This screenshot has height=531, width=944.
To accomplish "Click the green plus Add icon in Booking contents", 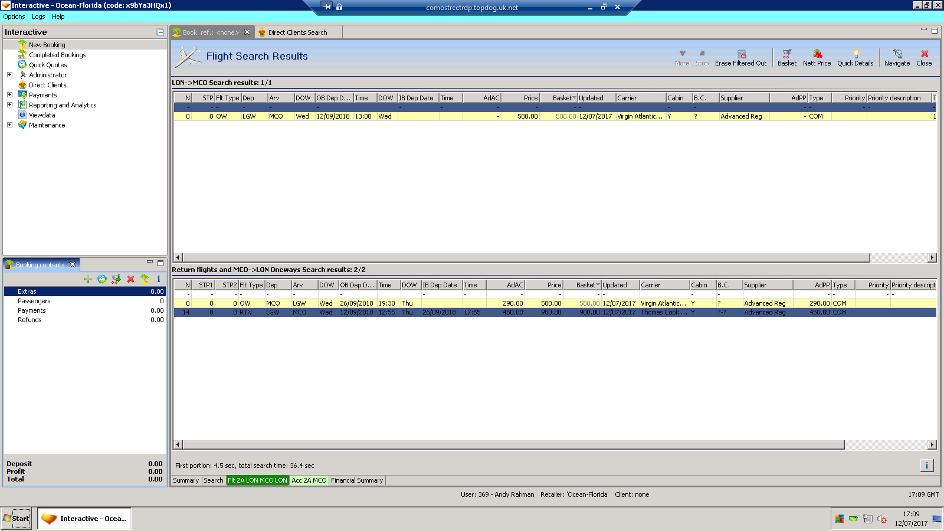I will [x=88, y=279].
